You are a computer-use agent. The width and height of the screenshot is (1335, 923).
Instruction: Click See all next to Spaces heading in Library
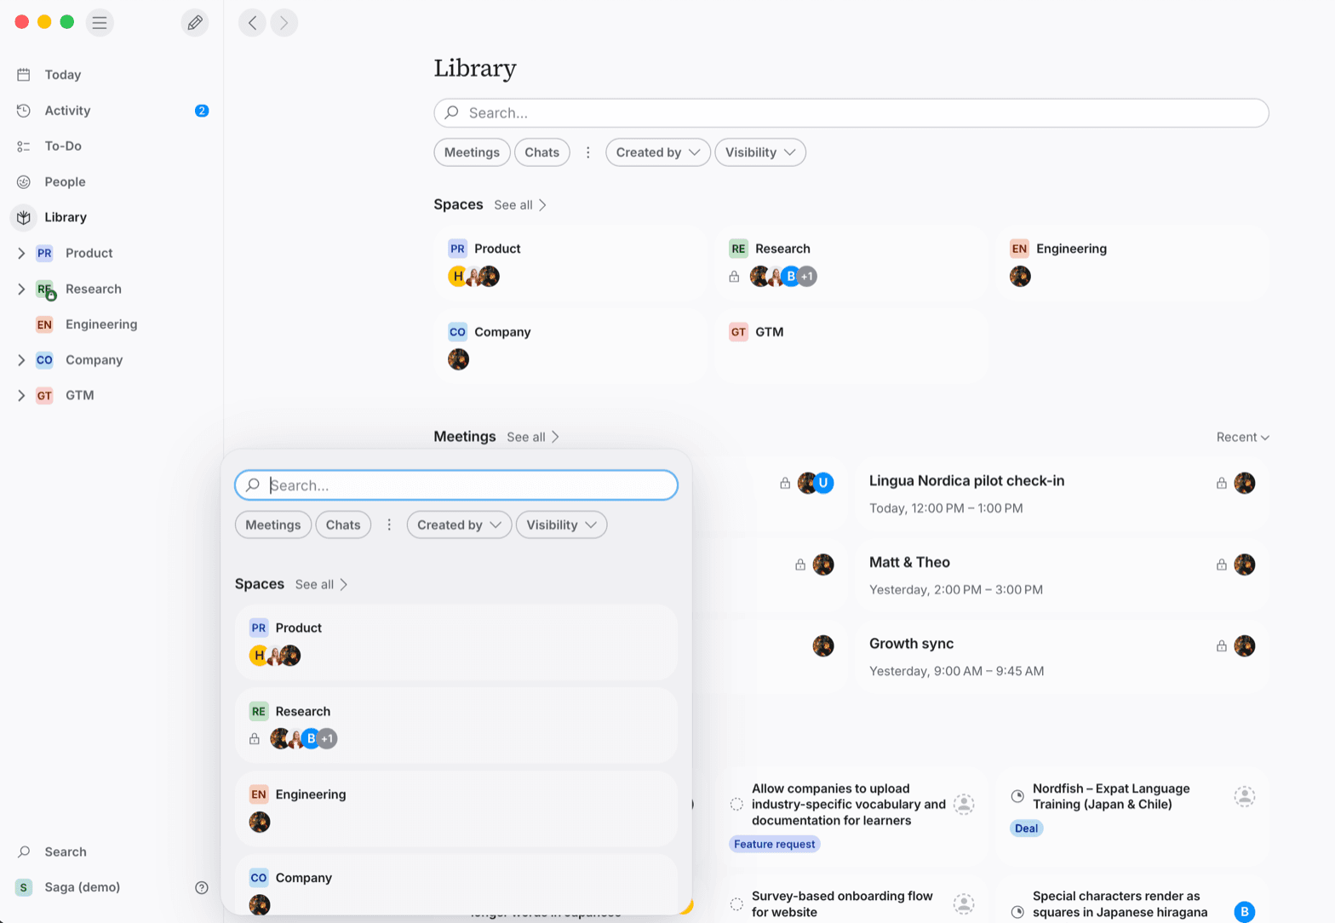(520, 205)
